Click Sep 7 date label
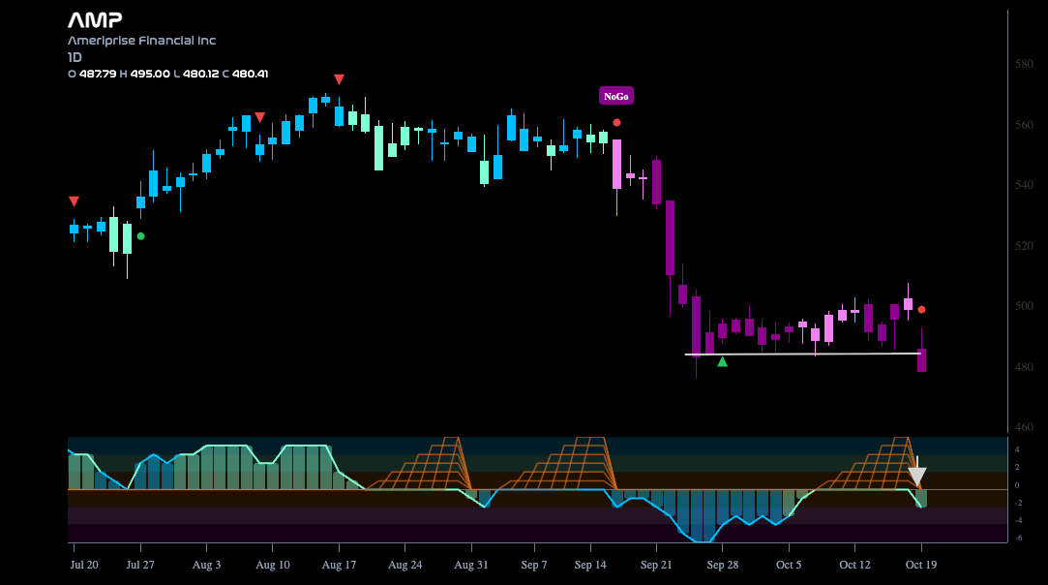 click(534, 565)
